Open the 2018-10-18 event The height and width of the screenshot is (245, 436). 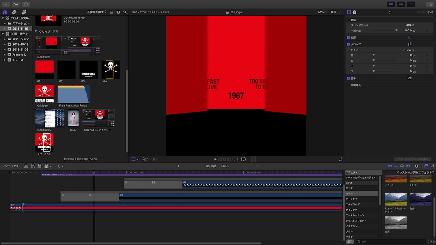point(20,44)
